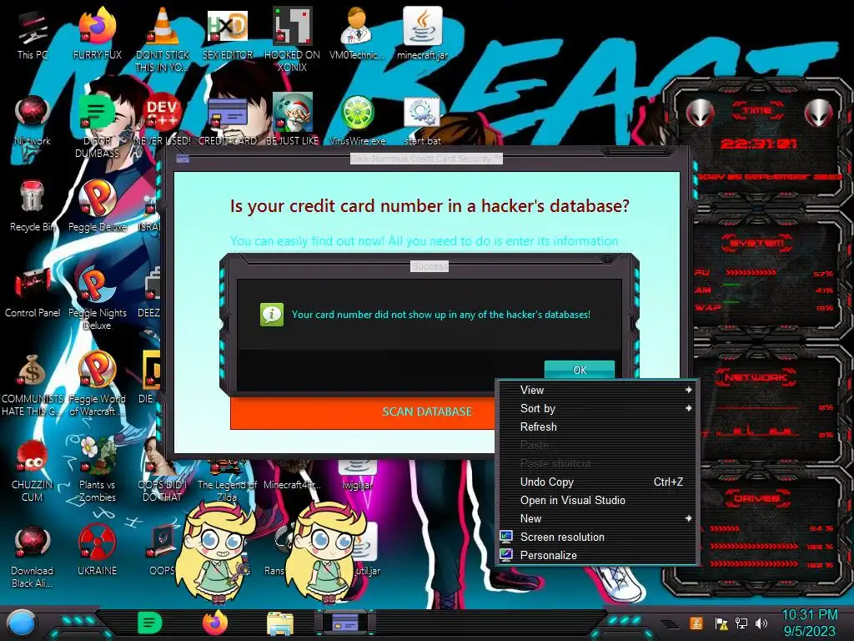854x641 pixels.
Task: Launch Peggle Deluxe shortcut
Action: pyautogui.click(x=97, y=206)
